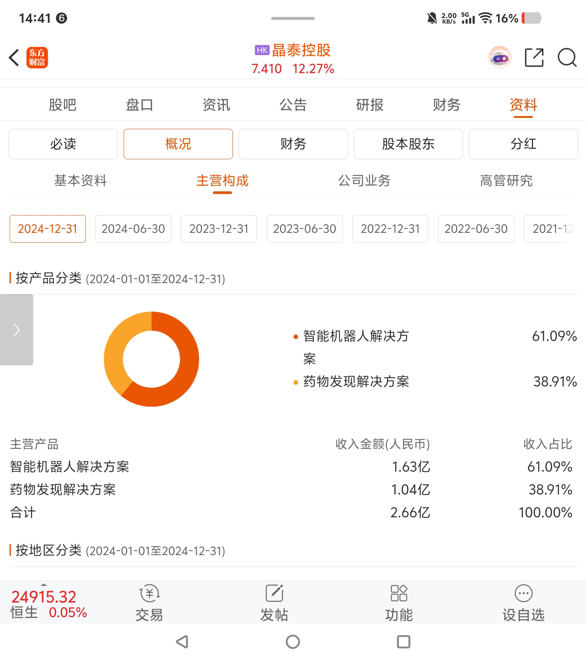Image resolution: width=586 pixels, height=660 pixels.
Task: Tap the back arrow icon
Action: tap(14, 58)
